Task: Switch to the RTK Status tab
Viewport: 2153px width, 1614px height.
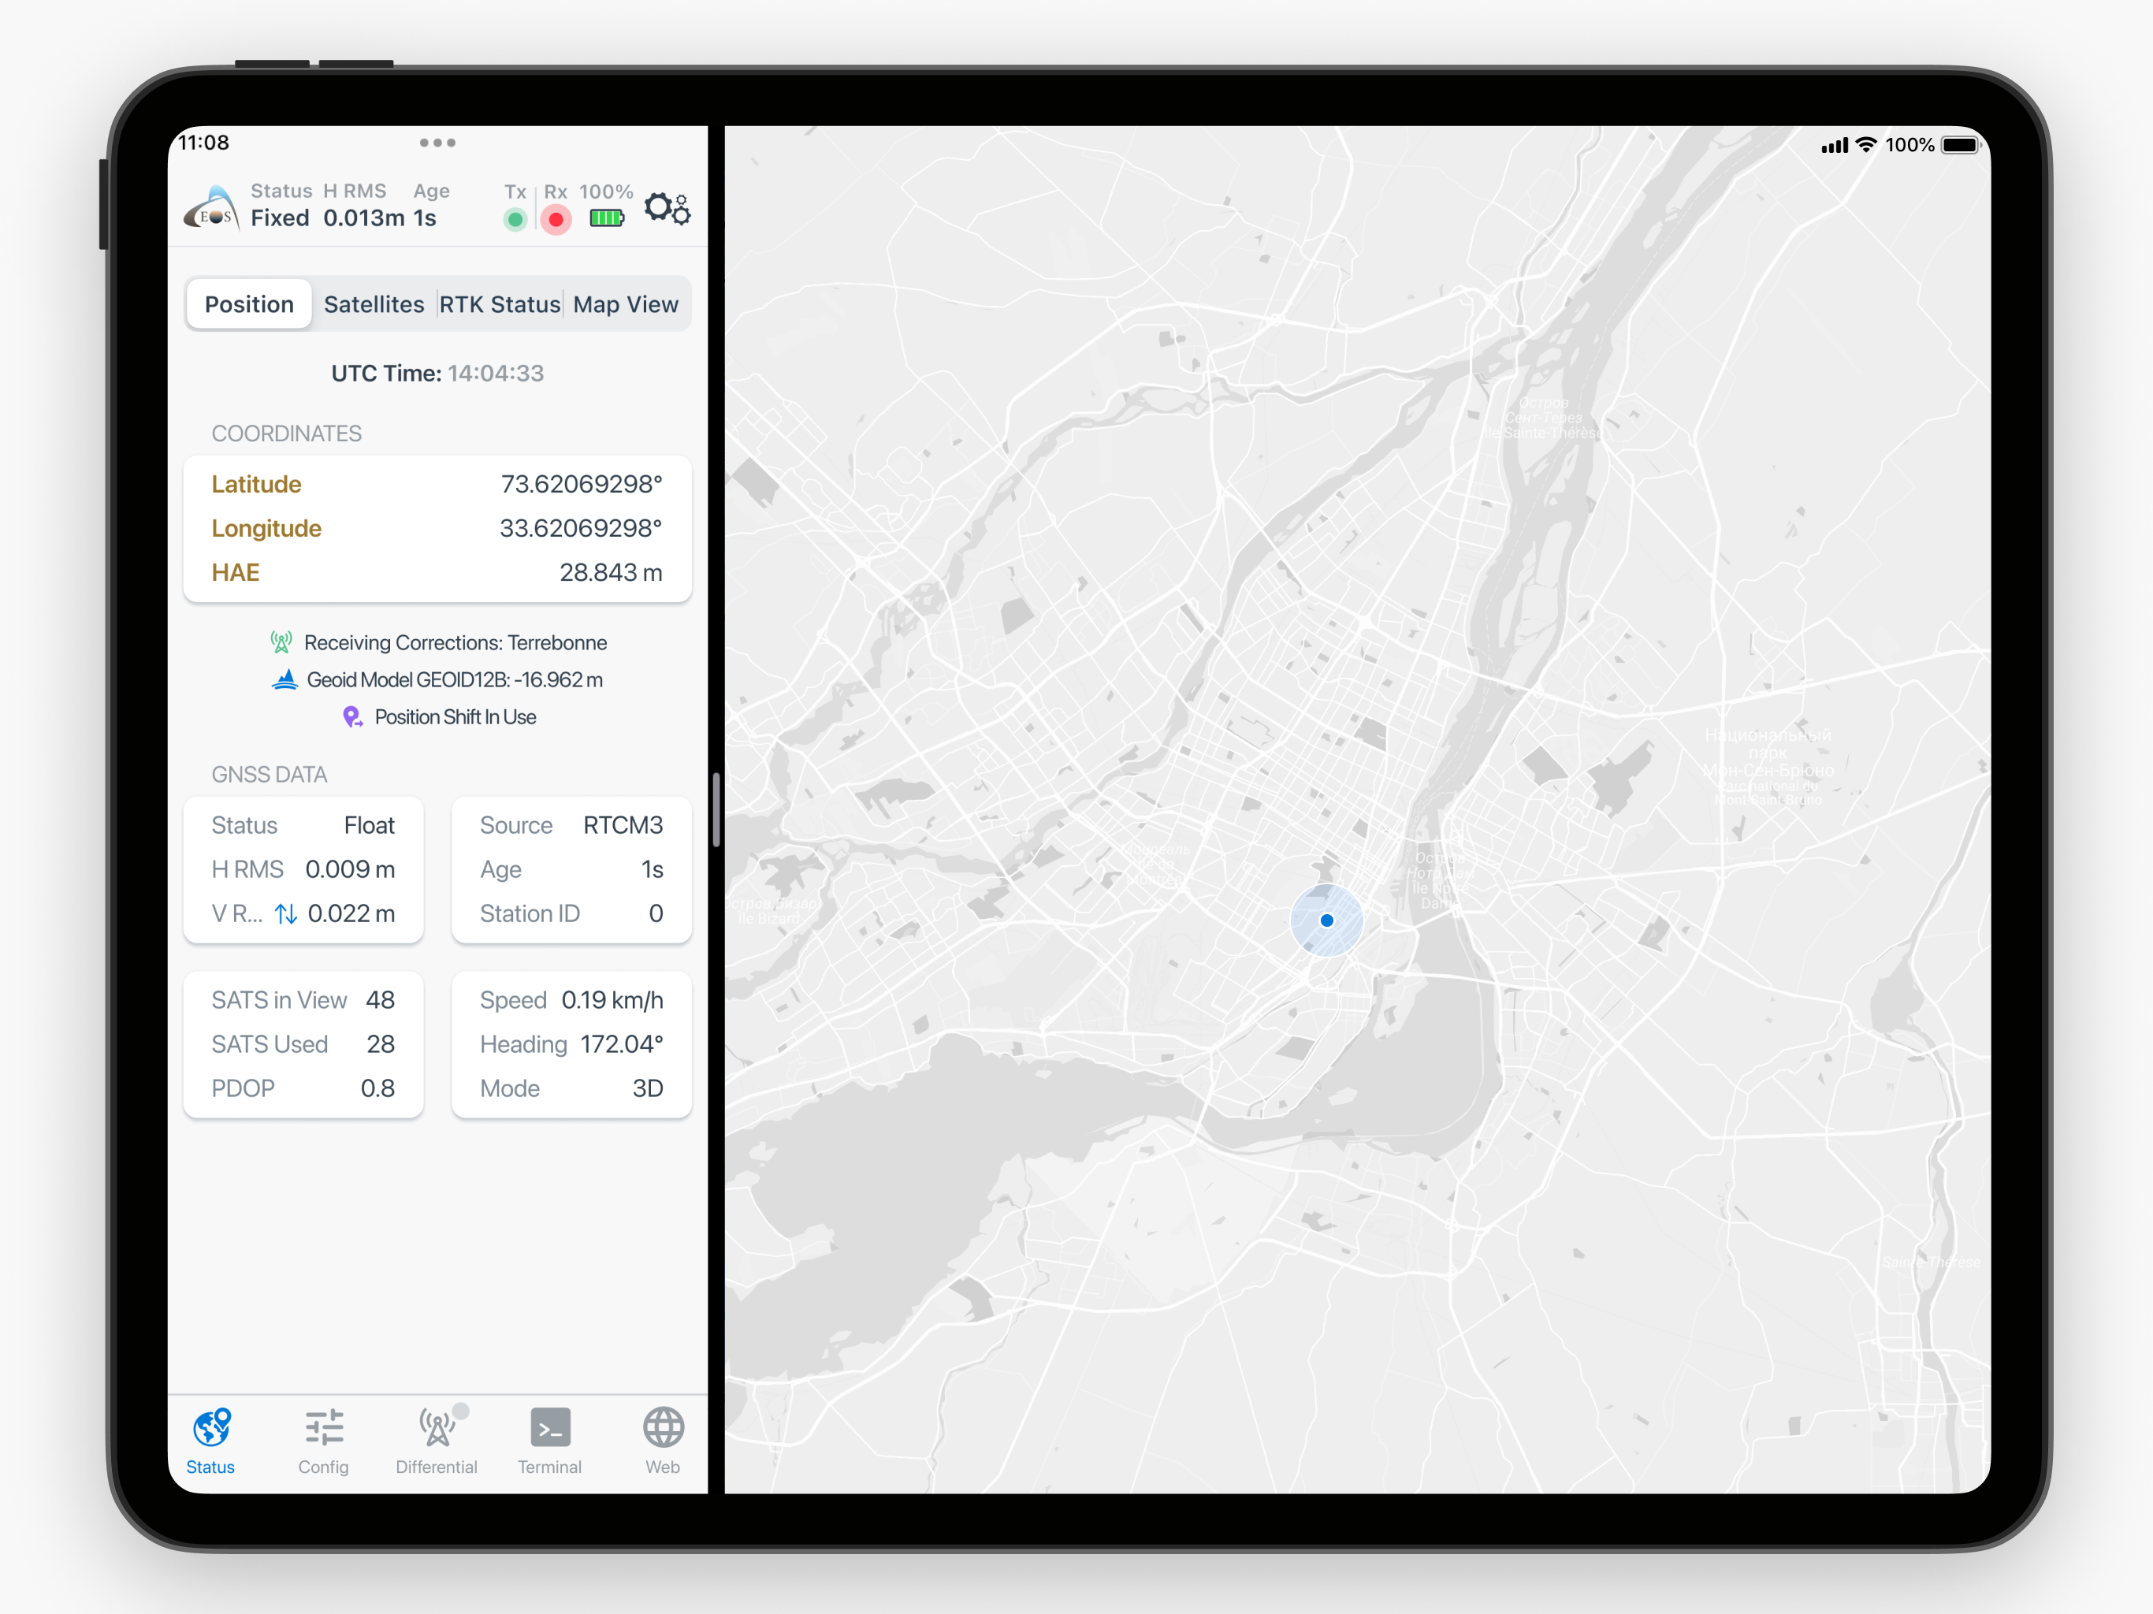Action: coord(500,305)
